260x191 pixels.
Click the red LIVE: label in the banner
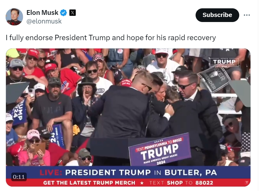pos(51,173)
